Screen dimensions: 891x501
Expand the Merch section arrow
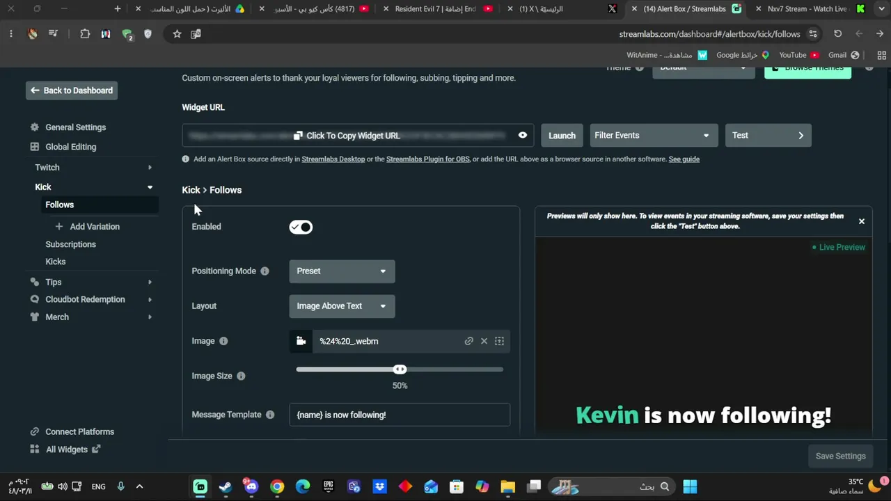point(150,317)
